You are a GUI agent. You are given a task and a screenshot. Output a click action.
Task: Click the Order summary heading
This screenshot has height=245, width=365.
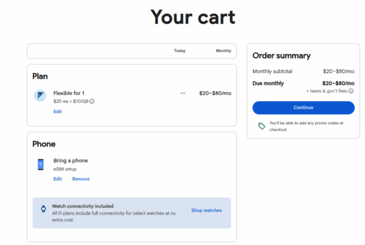281,55
